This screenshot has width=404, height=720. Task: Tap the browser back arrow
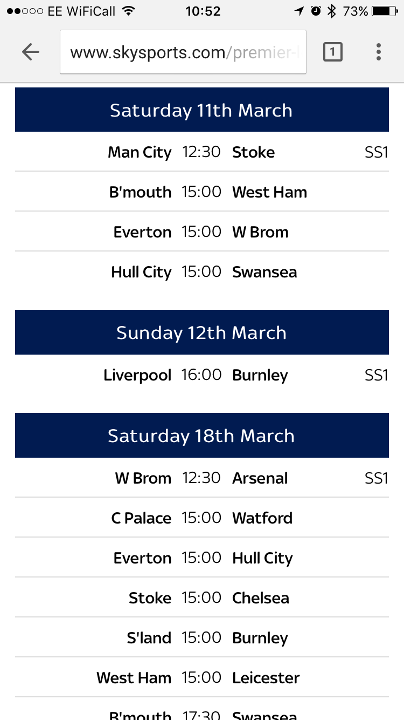[x=31, y=52]
